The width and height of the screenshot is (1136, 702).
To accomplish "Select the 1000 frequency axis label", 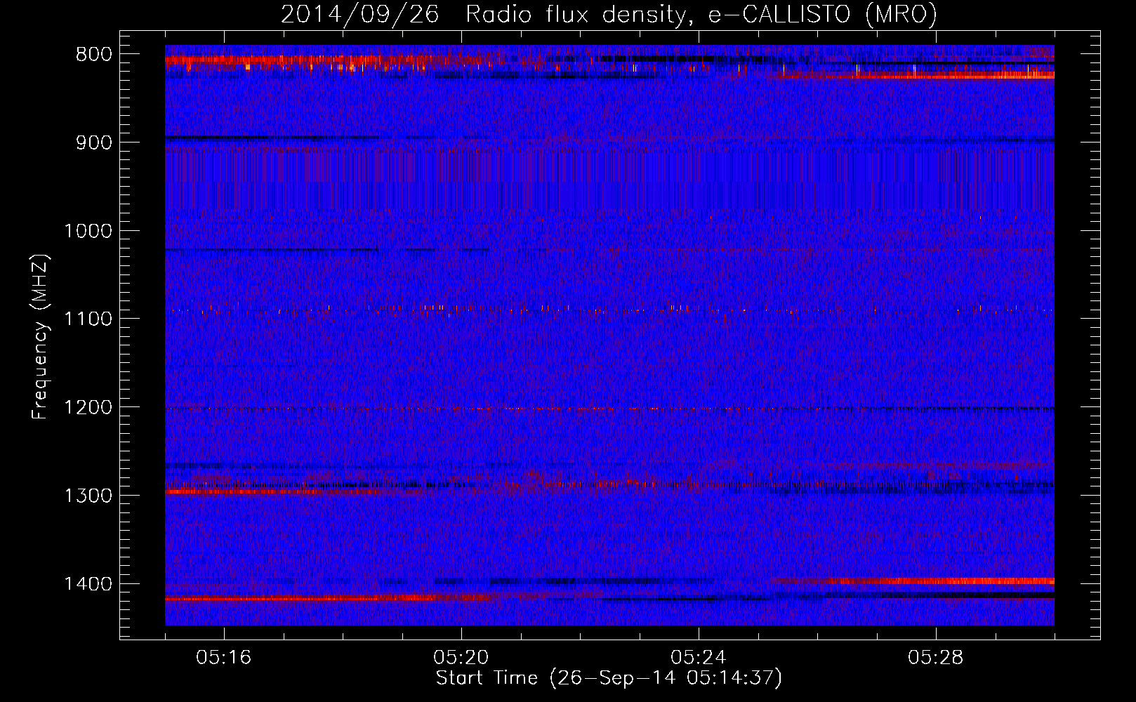I will (88, 231).
